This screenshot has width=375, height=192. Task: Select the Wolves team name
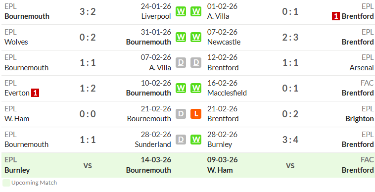(16, 42)
